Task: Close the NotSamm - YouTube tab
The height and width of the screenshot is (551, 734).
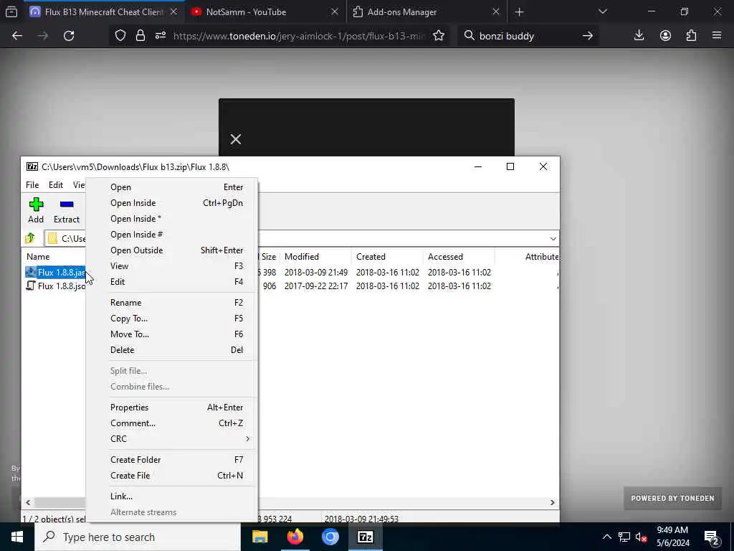Action: click(x=335, y=12)
